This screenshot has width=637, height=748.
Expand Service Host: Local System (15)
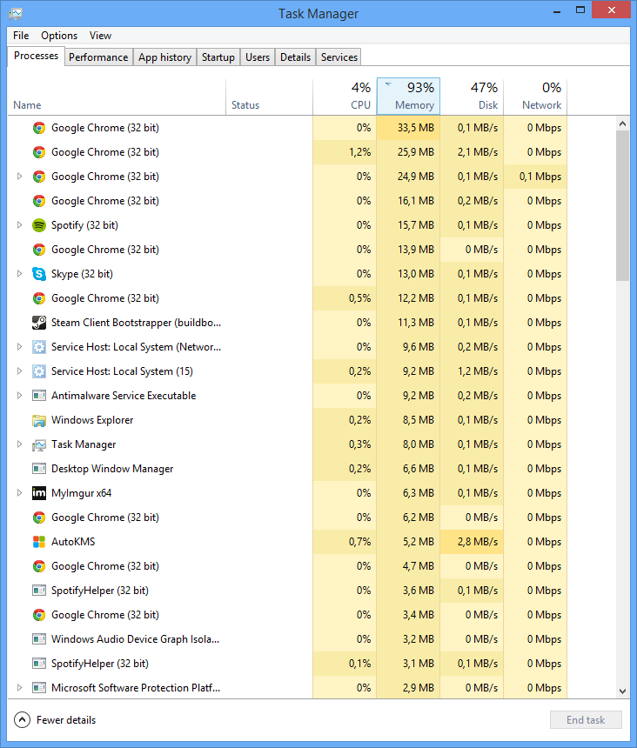(19, 371)
